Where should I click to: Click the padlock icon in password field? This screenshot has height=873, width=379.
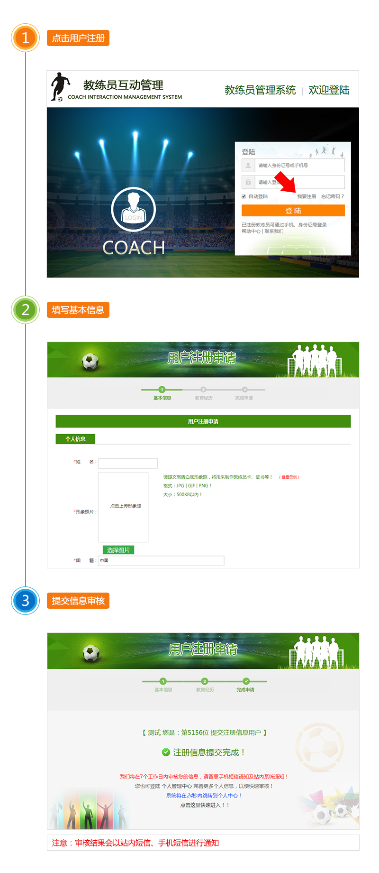(x=248, y=182)
